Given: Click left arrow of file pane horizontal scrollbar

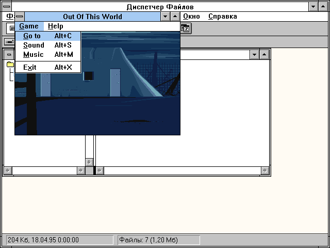Looking at the screenshot, I should 100,171.
